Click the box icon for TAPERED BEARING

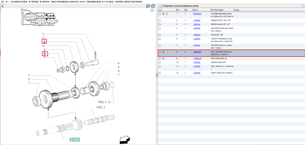167,14
